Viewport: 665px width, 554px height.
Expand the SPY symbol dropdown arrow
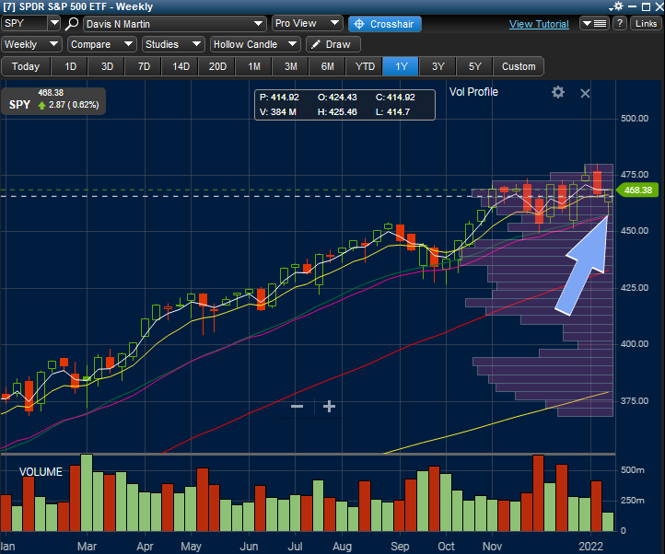click(53, 23)
